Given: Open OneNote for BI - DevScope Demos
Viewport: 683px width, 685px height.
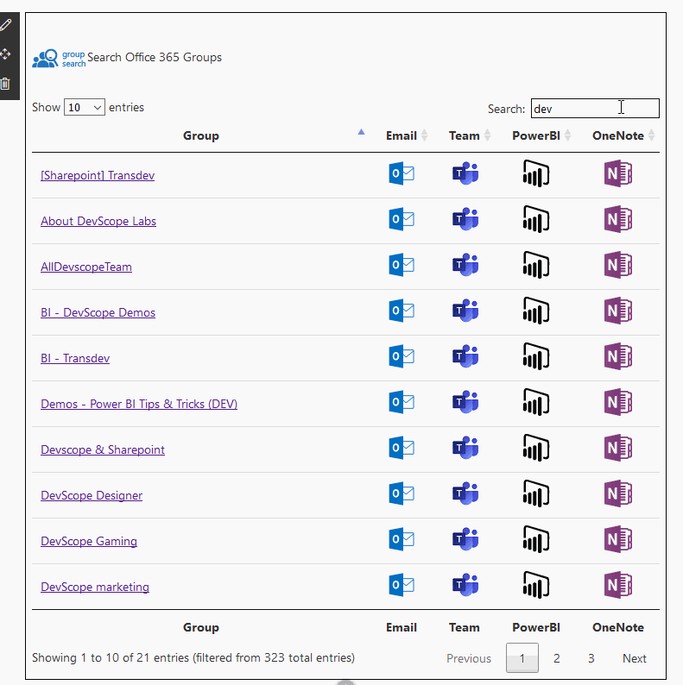Looking at the screenshot, I should [618, 311].
